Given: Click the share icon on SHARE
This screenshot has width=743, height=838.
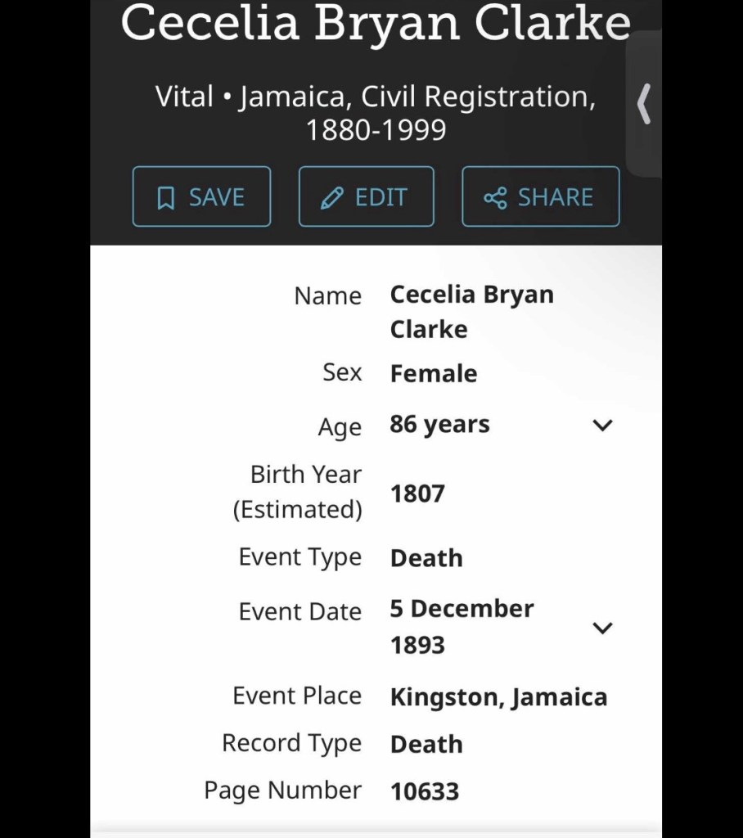Looking at the screenshot, I should pos(495,198).
